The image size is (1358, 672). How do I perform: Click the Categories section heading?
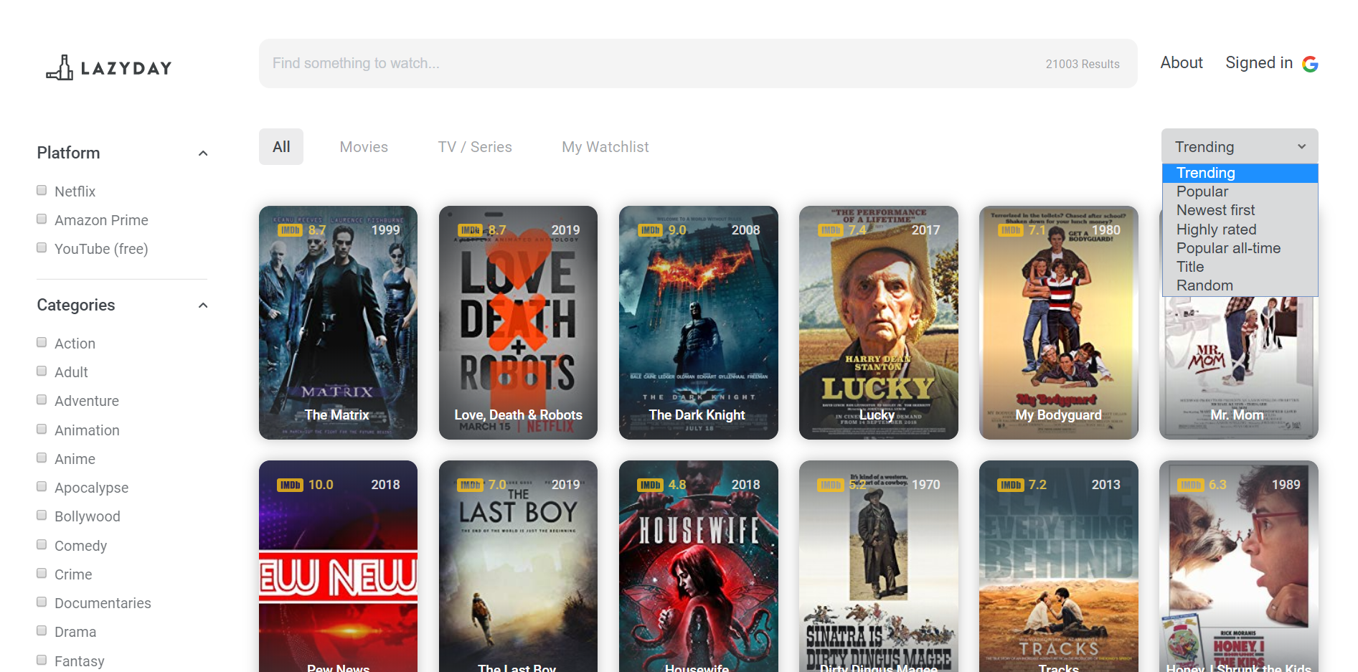click(x=76, y=305)
